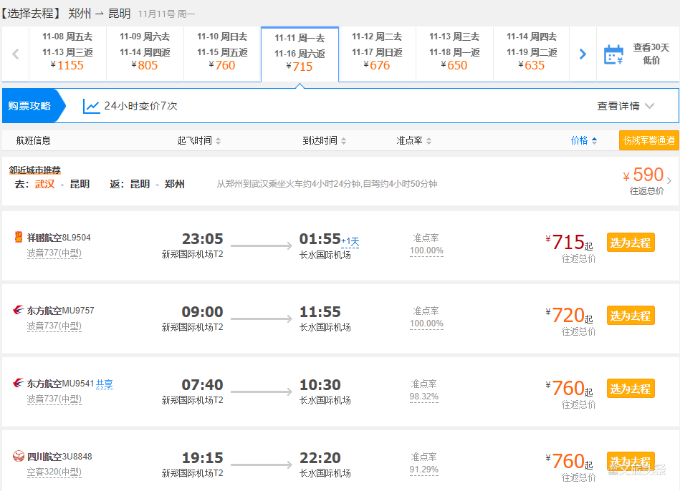Click 邻近城市推荐 heading
This screenshot has width=680, height=491.
coord(34,170)
